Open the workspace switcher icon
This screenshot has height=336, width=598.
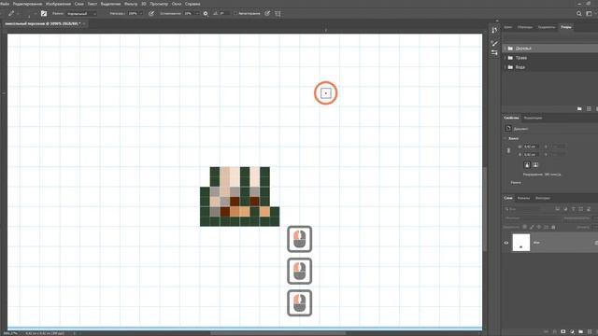coord(590,13)
